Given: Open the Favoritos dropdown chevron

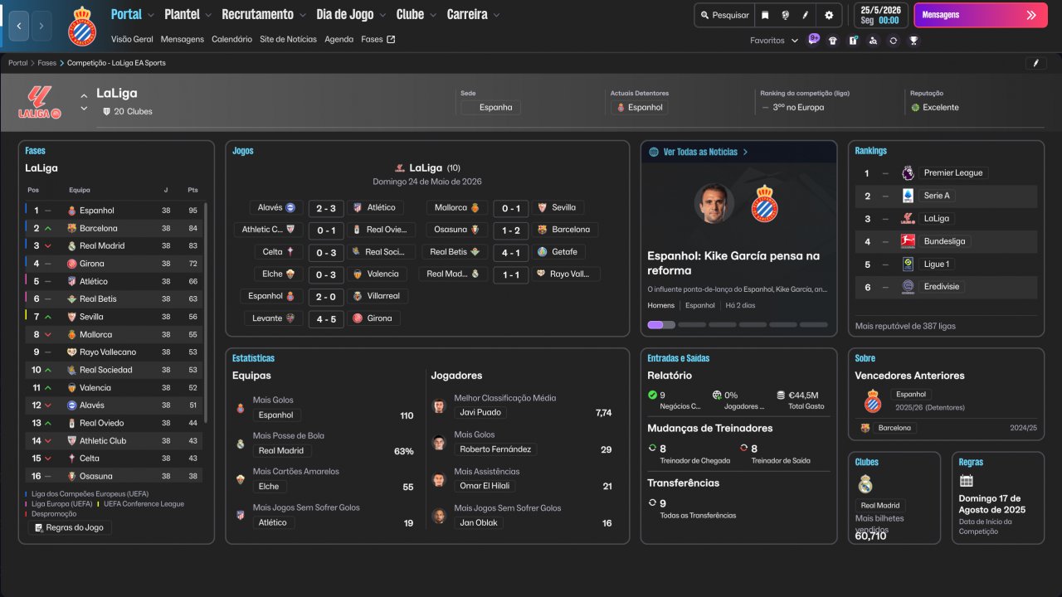Looking at the screenshot, I should pyautogui.click(x=795, y=40).
